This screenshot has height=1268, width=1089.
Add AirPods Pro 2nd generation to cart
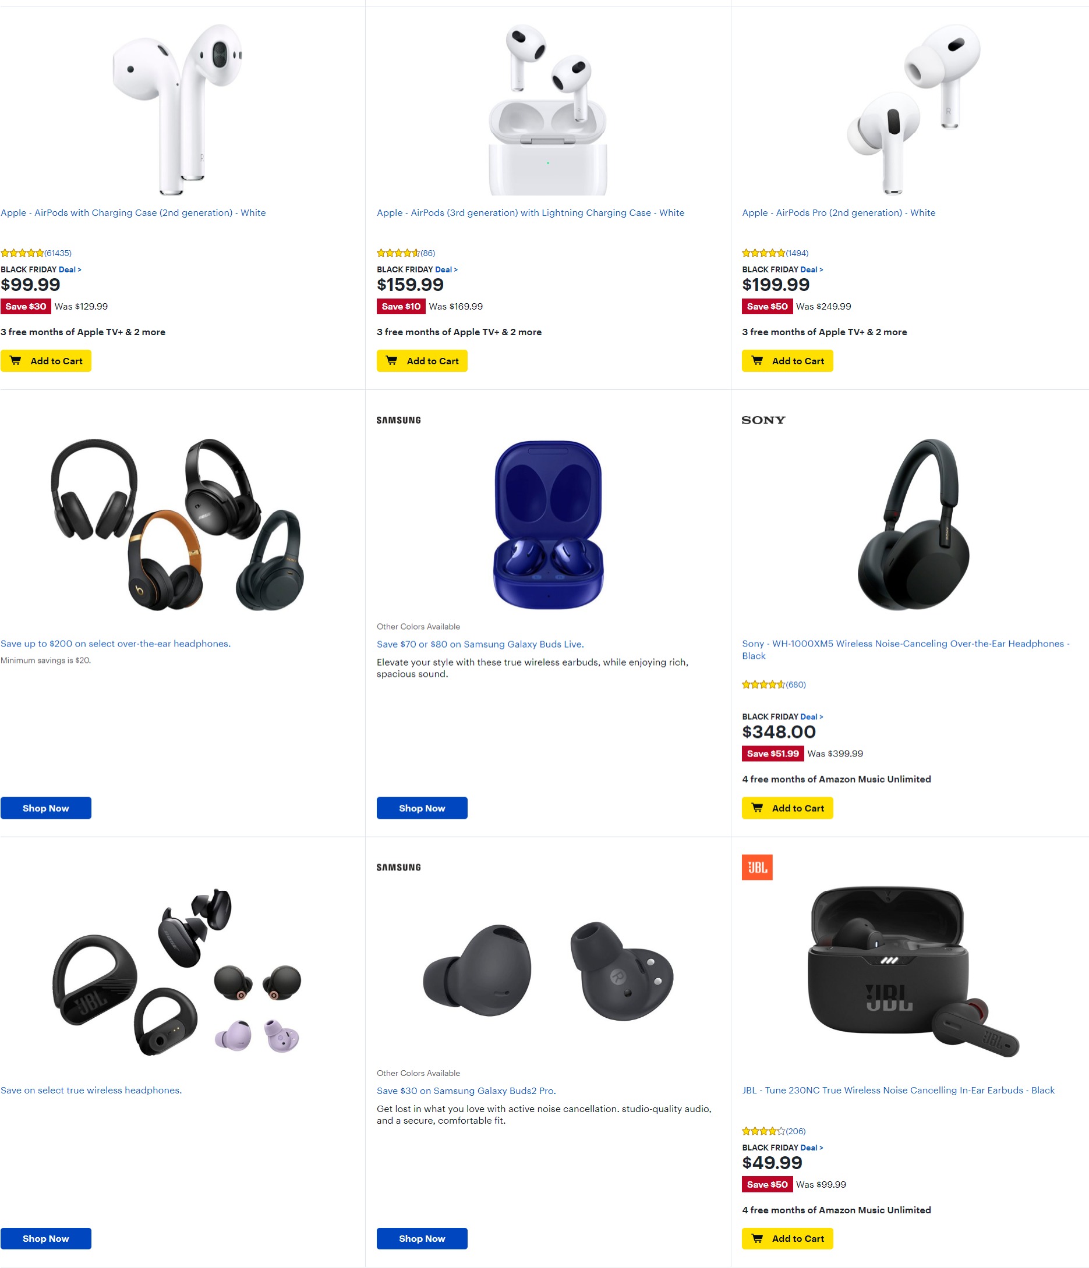pos(787,360)
